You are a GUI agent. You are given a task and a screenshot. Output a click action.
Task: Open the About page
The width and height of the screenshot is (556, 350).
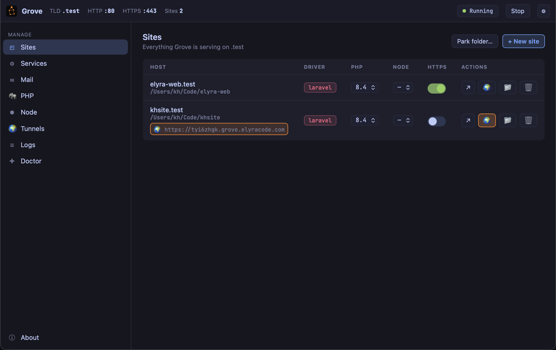point(65,338)
